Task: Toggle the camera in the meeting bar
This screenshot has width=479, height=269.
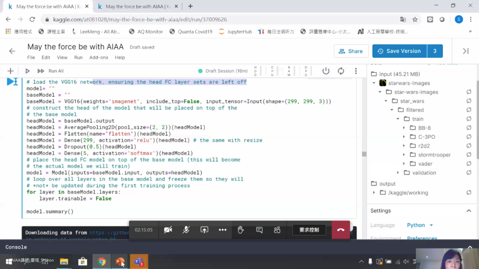Action: click(168, 230)
